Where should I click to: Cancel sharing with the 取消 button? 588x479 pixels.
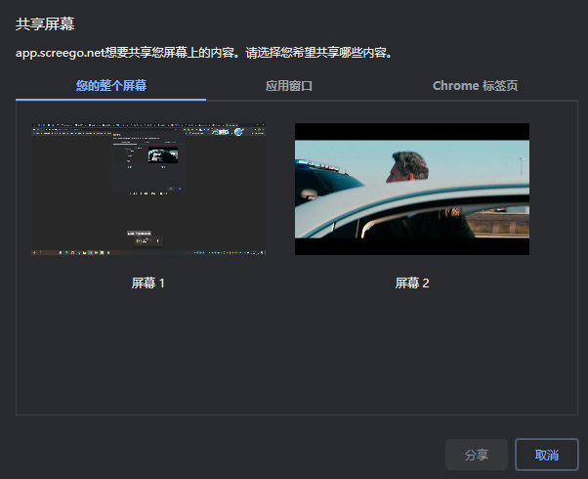(547, 455)
